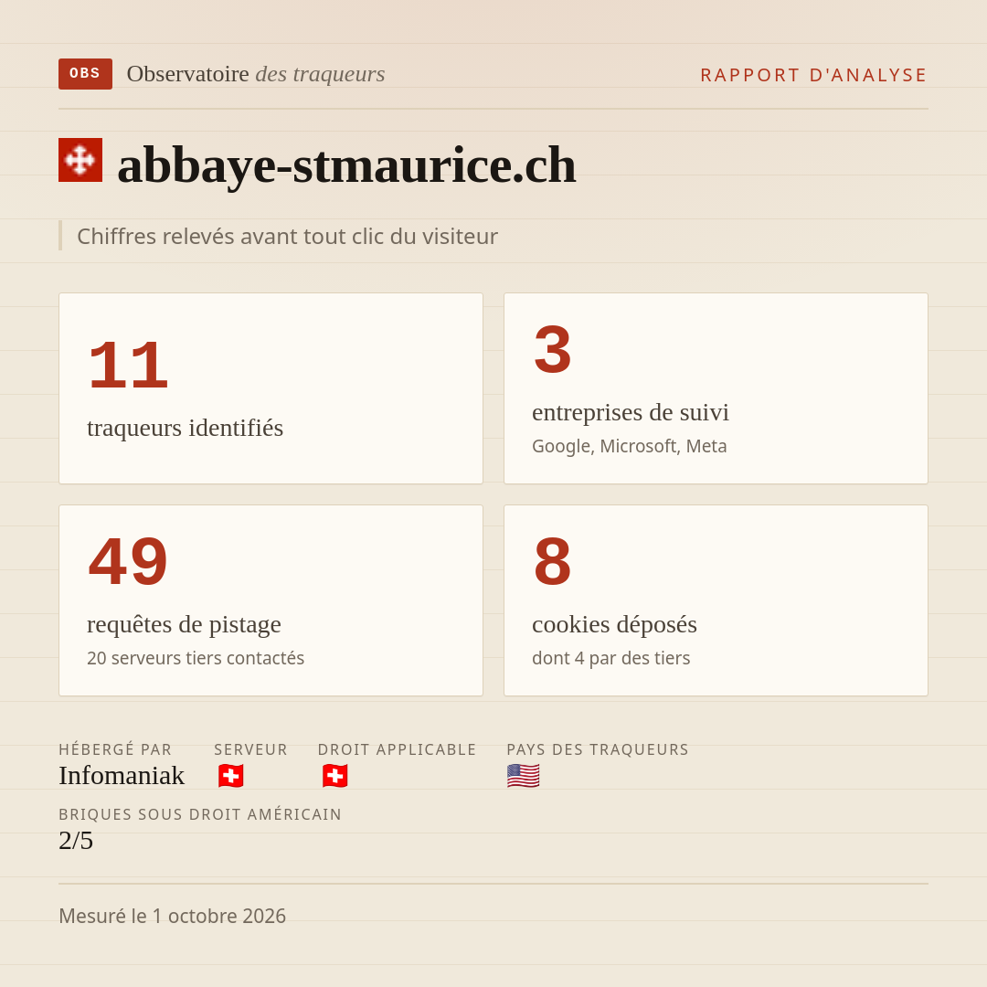
Task: Open the 8 cookies déposés card
Action: click(x=716, y=600)
